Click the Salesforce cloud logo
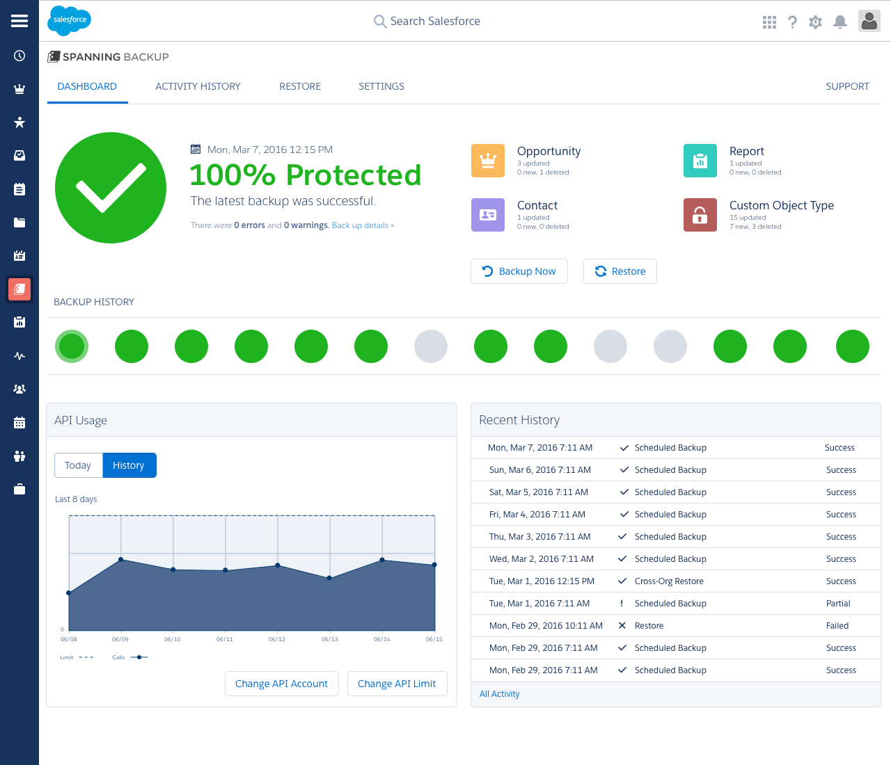The width and height of the screenshot is (891, 765). coord(69,20)
